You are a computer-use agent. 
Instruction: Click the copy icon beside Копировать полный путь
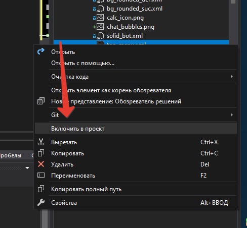tap(41, 189)
